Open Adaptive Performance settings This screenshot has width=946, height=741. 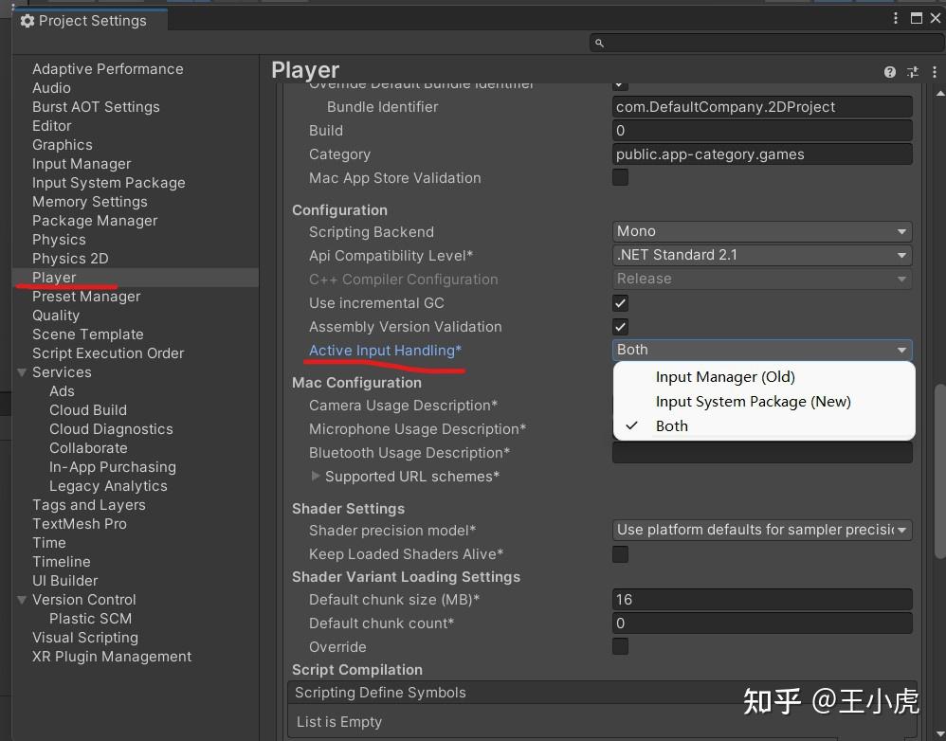coord(107,69)
